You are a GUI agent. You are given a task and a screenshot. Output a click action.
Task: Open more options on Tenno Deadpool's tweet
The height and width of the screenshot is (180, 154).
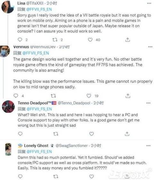click(x=148, y=103)
